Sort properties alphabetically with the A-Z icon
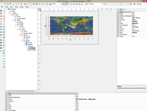Screen dimensions: 147x111 coord(121,10)
